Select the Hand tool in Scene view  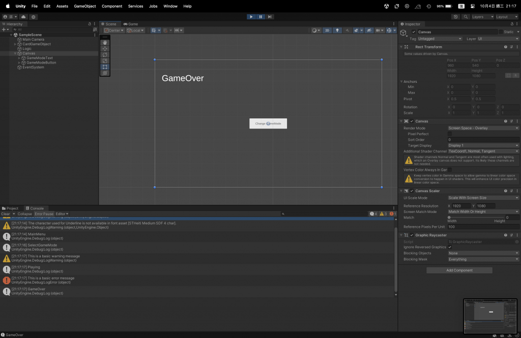[x=105, y=43]
